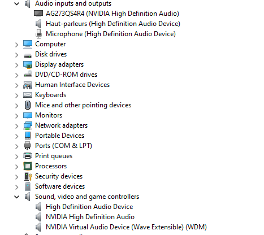The width and height of the screenshot is (264, 235).
Task: Select the Software devices category label
Action: pos(60,186)
